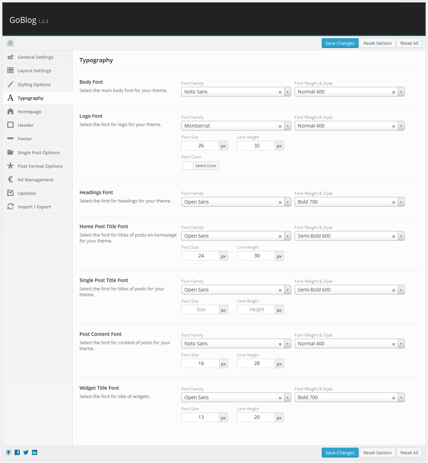Click the GitHub icon in footer
The image size is (428, 463).
click(9, 452)
